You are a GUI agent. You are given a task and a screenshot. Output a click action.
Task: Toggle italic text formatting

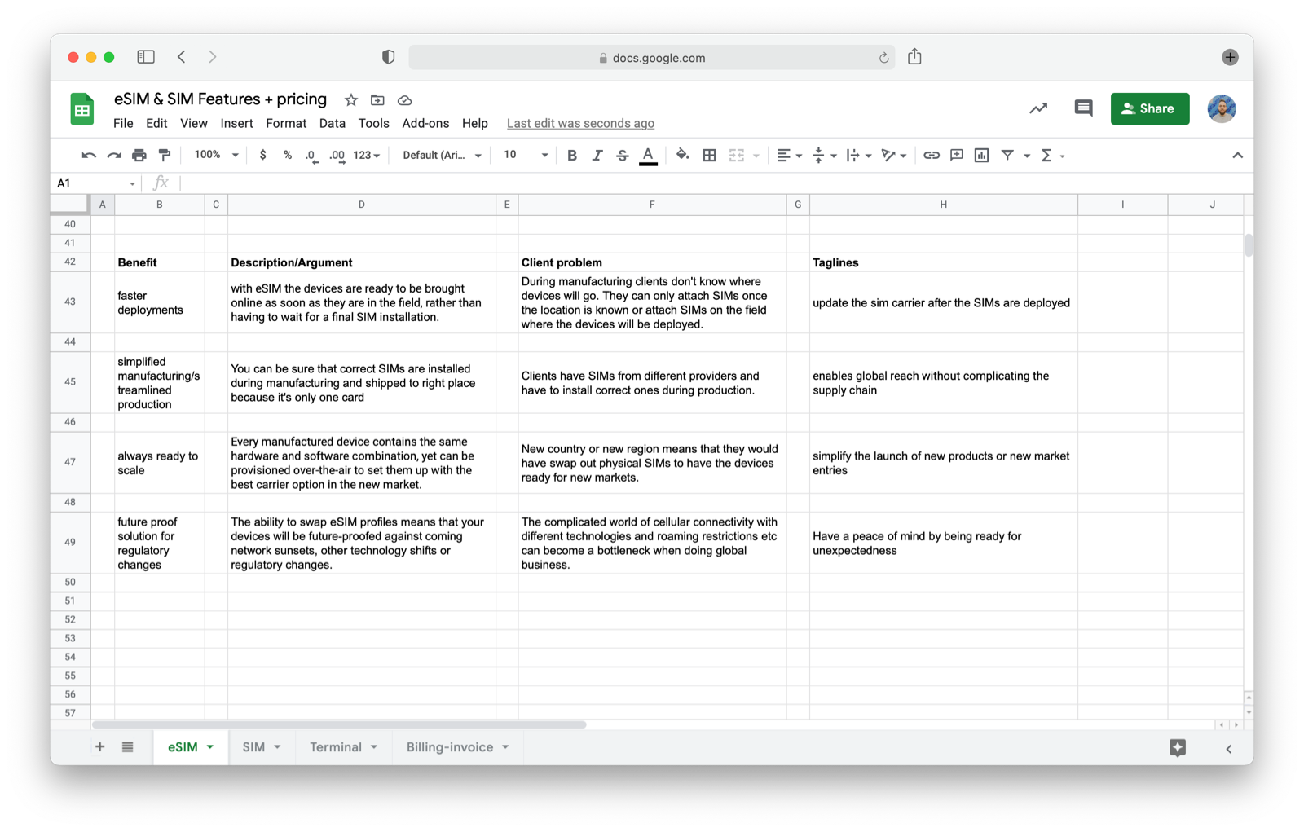pyautogui.click(x=597, y=155)
